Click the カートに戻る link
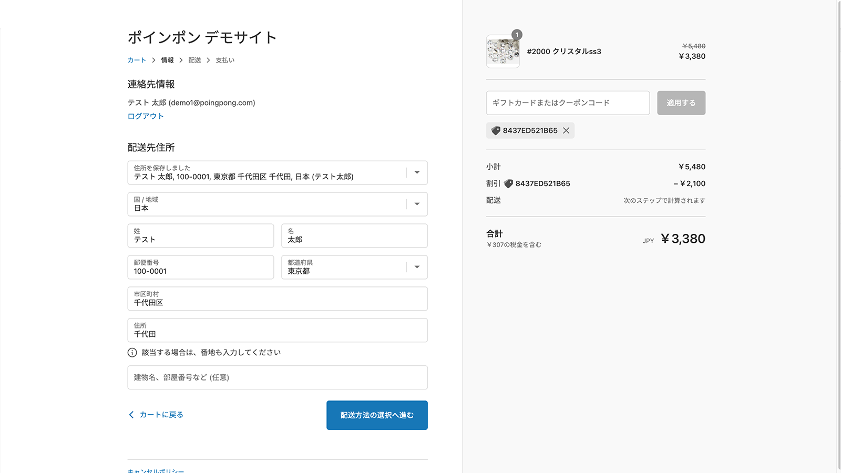841x473 pixels. coord(160,415)
